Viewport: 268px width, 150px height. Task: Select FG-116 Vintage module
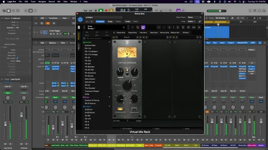tap(91, 55)
